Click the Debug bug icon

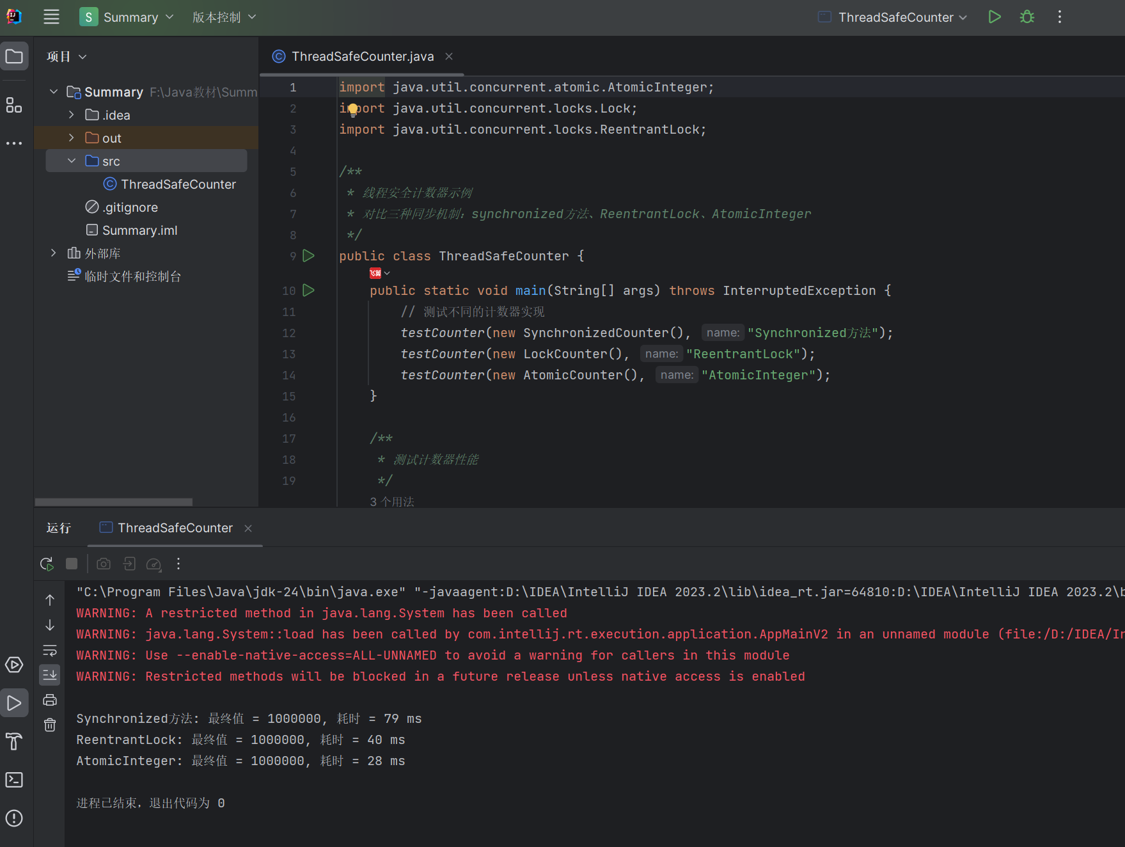point(1027,17)
